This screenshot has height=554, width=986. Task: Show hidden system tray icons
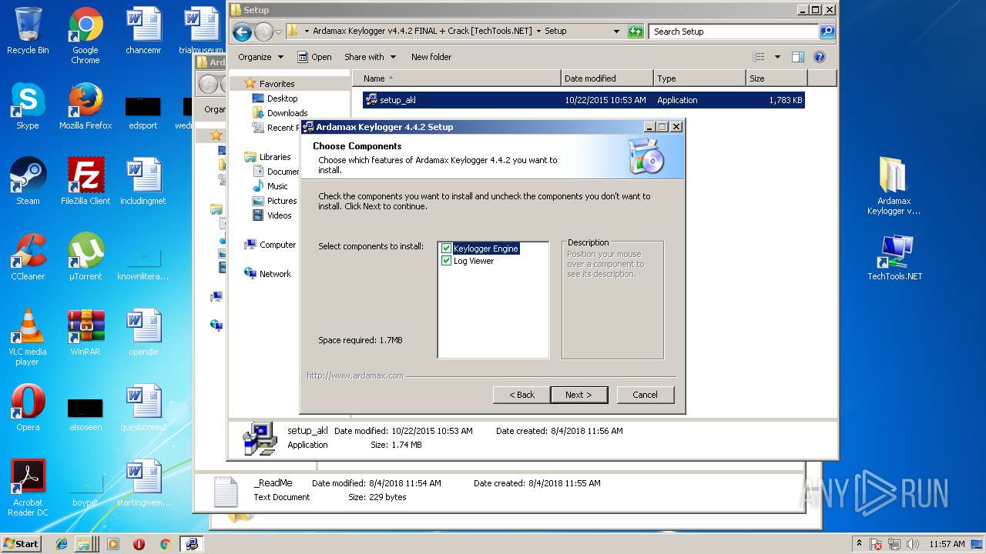coord(859,544)
